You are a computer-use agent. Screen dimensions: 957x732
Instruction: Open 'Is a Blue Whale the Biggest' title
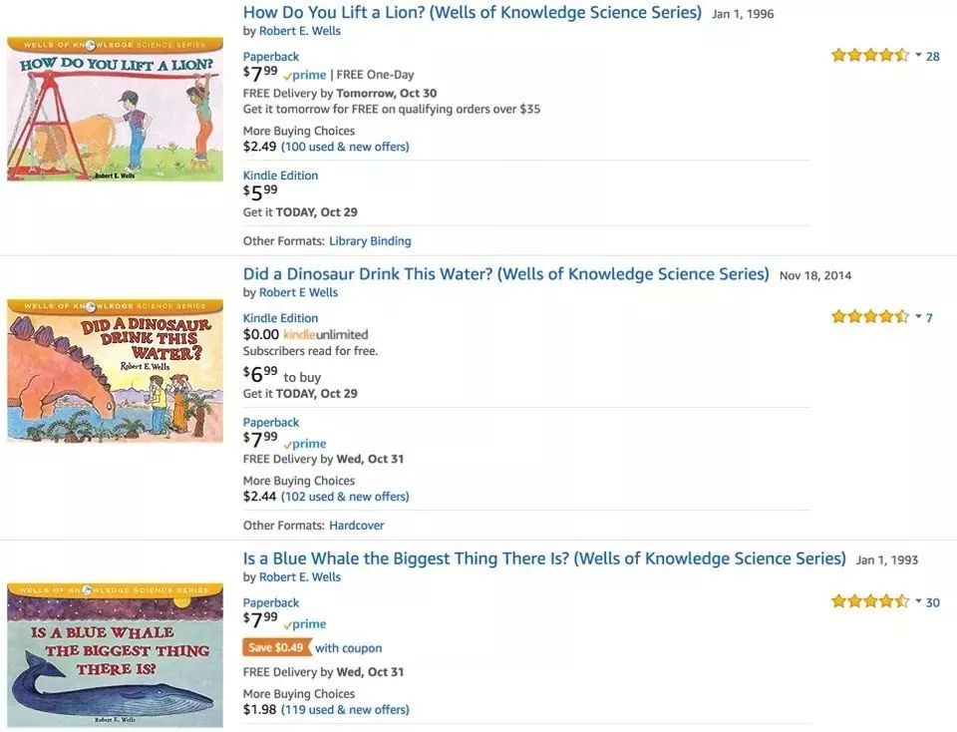point(544,558)
